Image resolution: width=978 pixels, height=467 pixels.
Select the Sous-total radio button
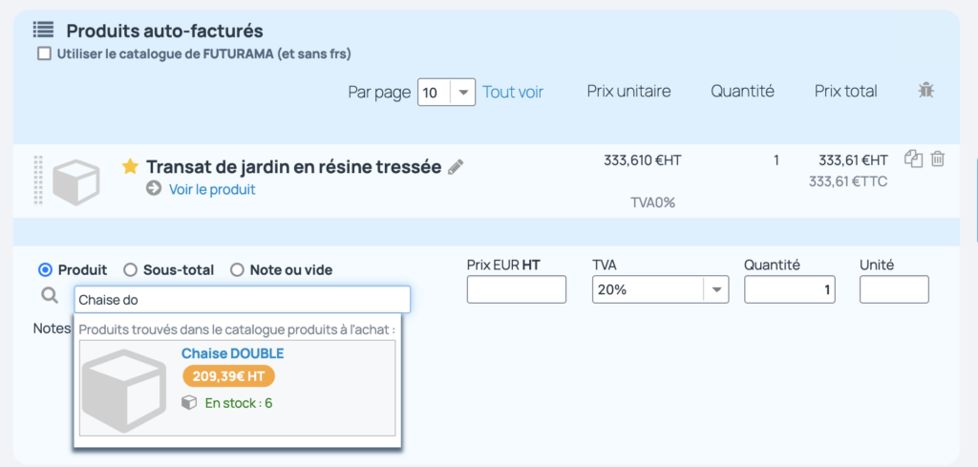point(130,270)
